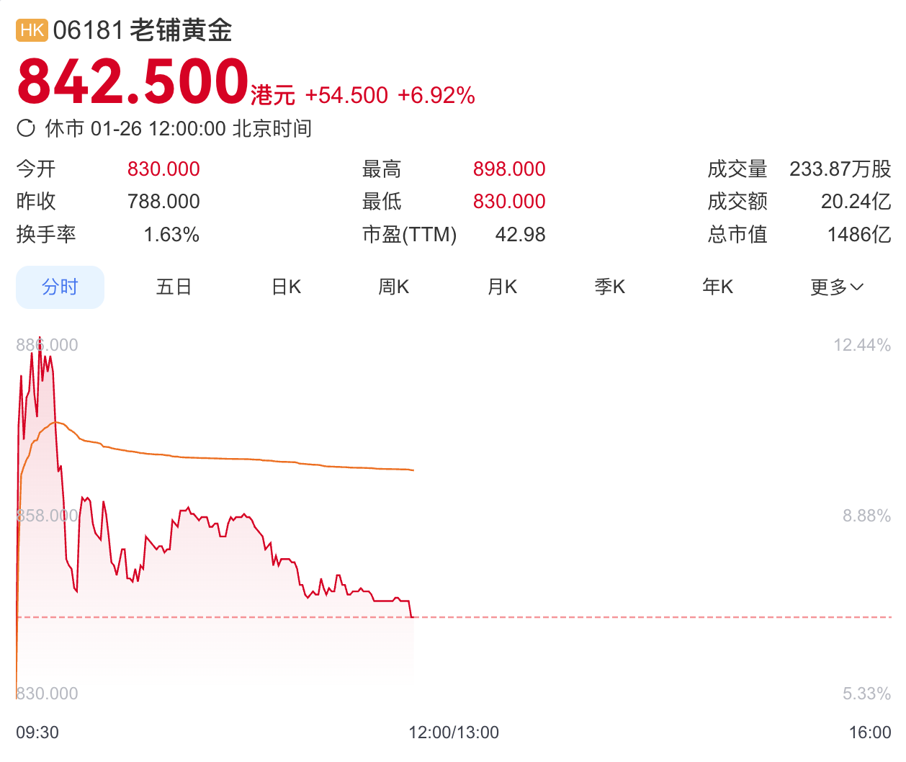Click the orange HK market badge
The image size is (906, 762).
[x=32, y=30]
